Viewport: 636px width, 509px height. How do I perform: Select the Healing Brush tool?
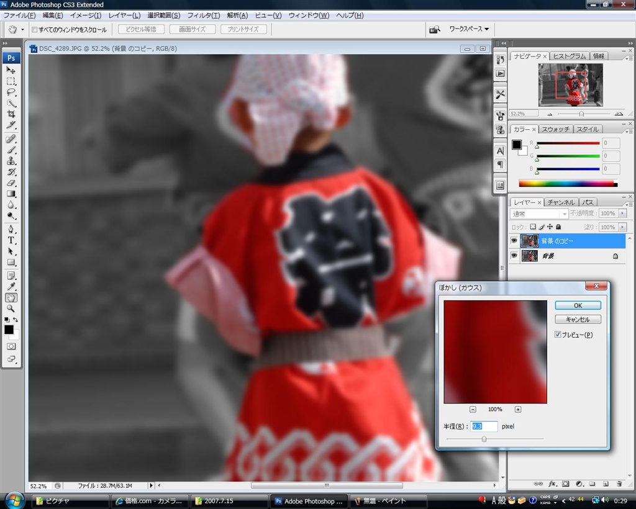11,139
